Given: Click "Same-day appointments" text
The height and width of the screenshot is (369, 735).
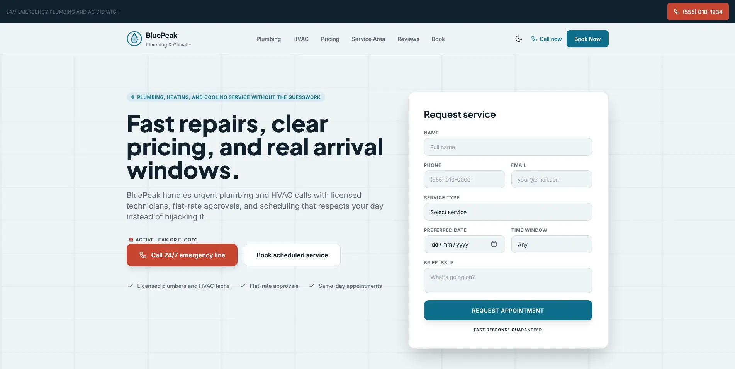Looking at the screenshot, I should coord(350,286).
